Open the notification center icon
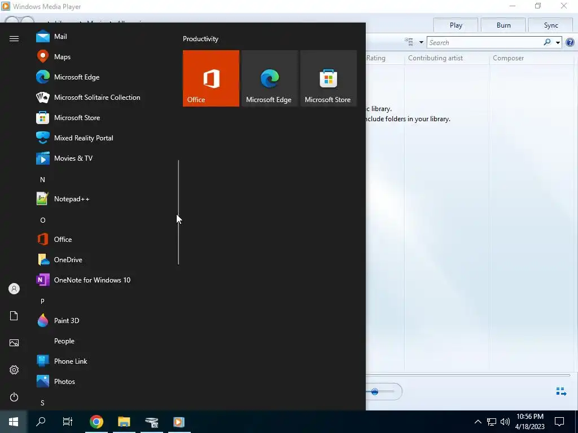Viewport: 578px width, 433px height. pos(559,422)
